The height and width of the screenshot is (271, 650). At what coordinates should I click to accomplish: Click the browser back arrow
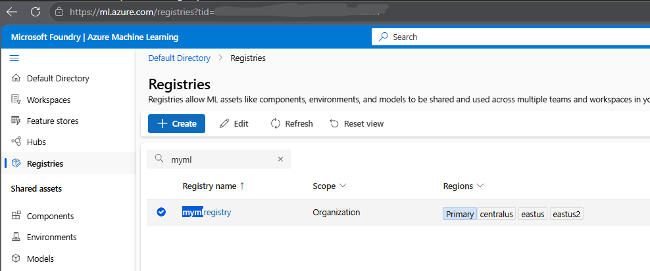pyautogui.click(x=12, y=11)
